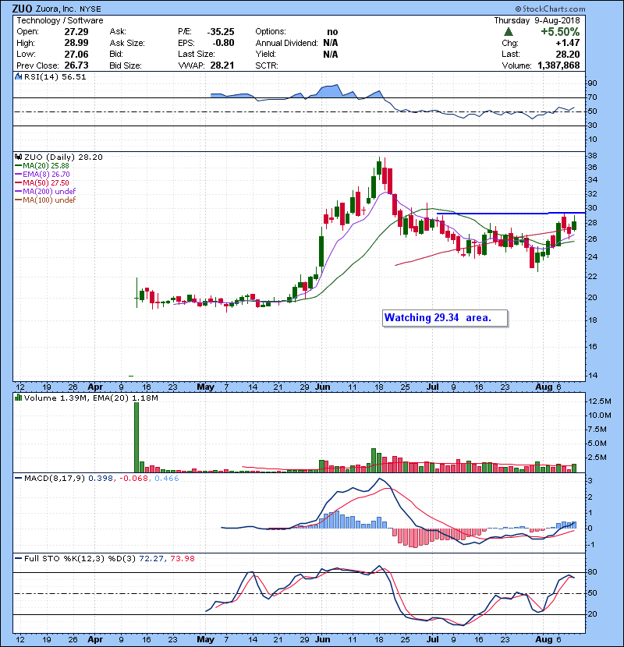This screenshot has width=624, height=647.
Task: Click the RSI area-chart icon
Action: [18, 76]
